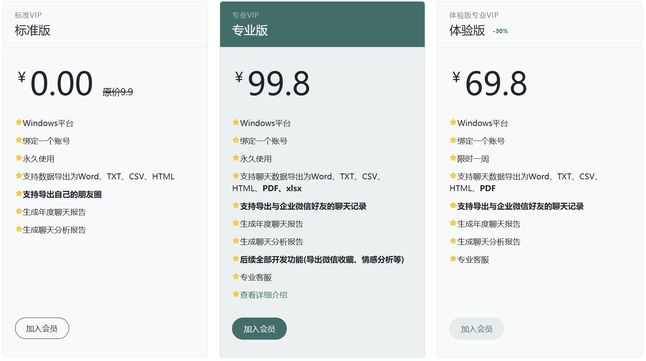Click star icon next to 专业客服 in 体验版
Image resolution: width=646 pixels, height=361 pixels.
click(x=453, y=259)
